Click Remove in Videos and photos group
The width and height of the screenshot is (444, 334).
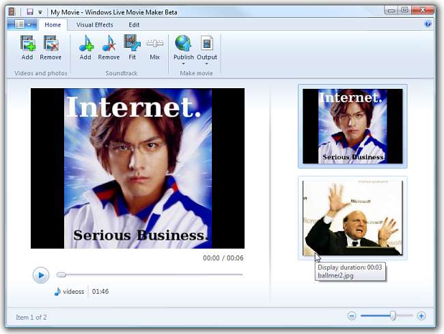[51, 45]
